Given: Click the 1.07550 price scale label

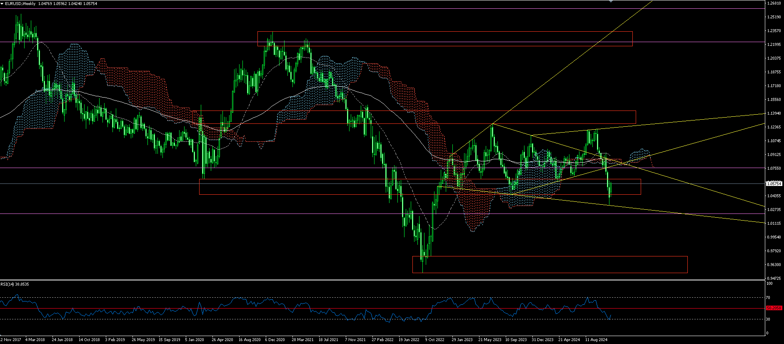Looking at the screenshot, I should click(774, 168).
